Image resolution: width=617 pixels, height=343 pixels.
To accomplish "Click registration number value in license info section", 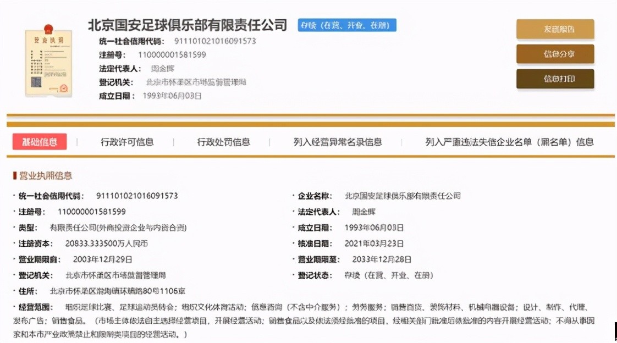I will (x=92, y=212).
